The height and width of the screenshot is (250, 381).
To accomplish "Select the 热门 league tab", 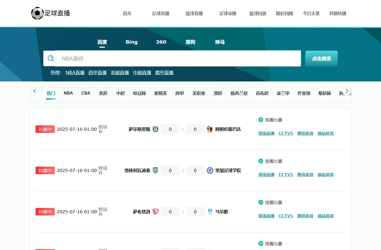I will click(x=51, y=93).
